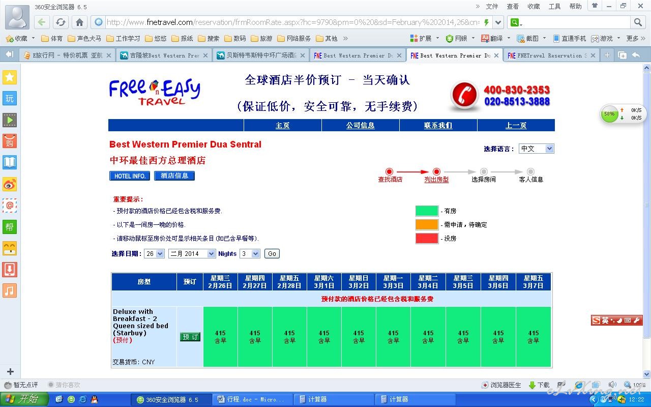
Task: Reload the page with refresh icon
Action: pyautogui.click(x=61, y=22)
